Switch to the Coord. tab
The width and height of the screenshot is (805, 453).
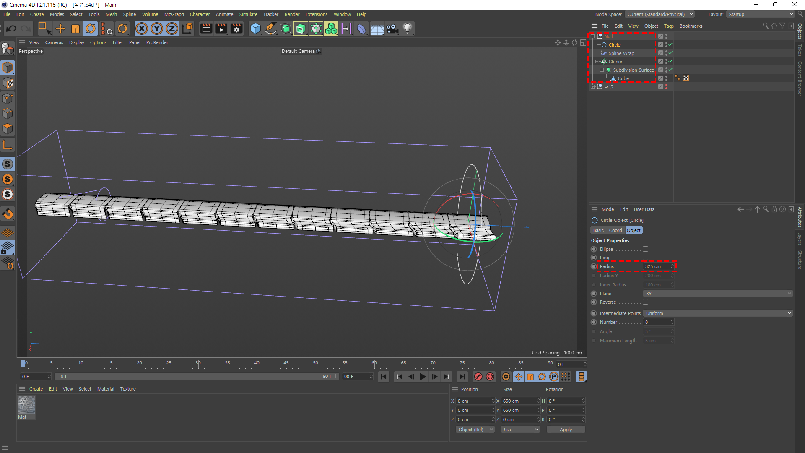[615, 230]
